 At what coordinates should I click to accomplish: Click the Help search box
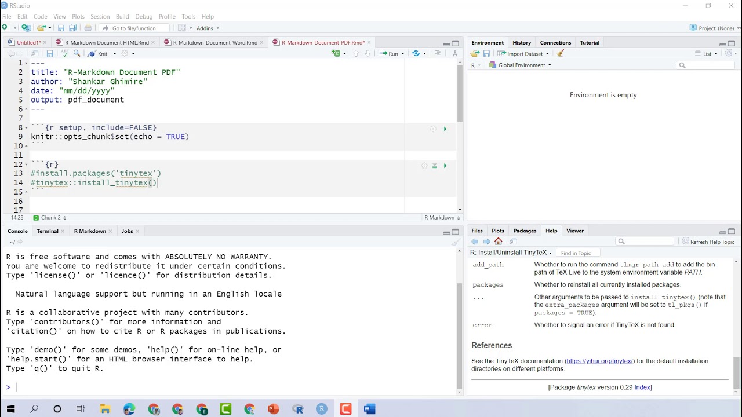tap(645, 242)
